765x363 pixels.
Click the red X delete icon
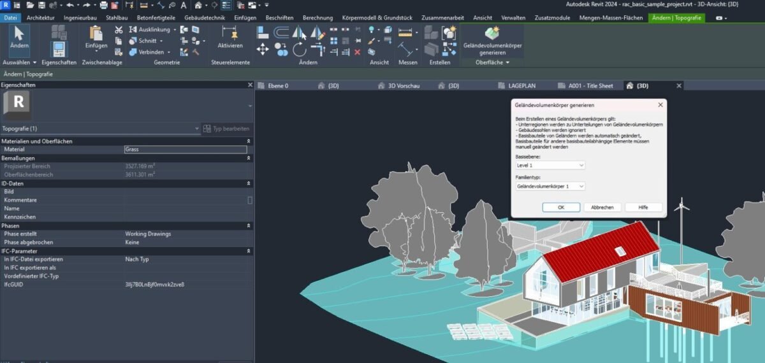tap(357, 52)
